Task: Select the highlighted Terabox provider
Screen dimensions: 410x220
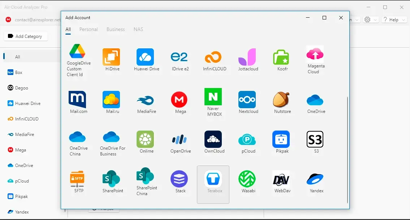Action: point(213,185)
